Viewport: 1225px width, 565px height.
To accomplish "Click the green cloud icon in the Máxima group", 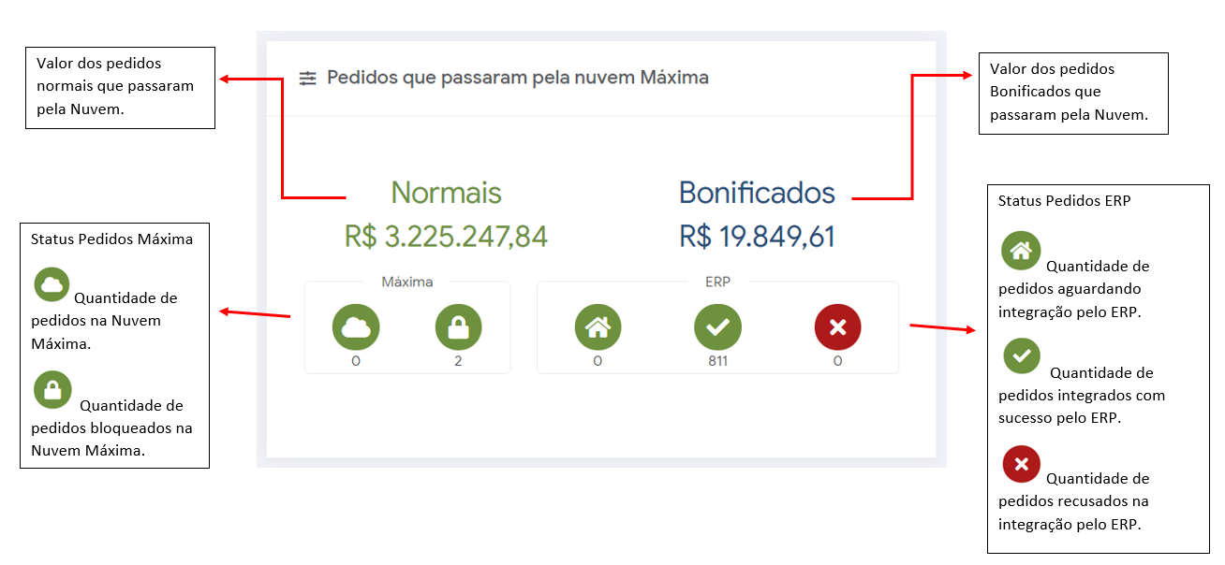I will click(356, 327).
